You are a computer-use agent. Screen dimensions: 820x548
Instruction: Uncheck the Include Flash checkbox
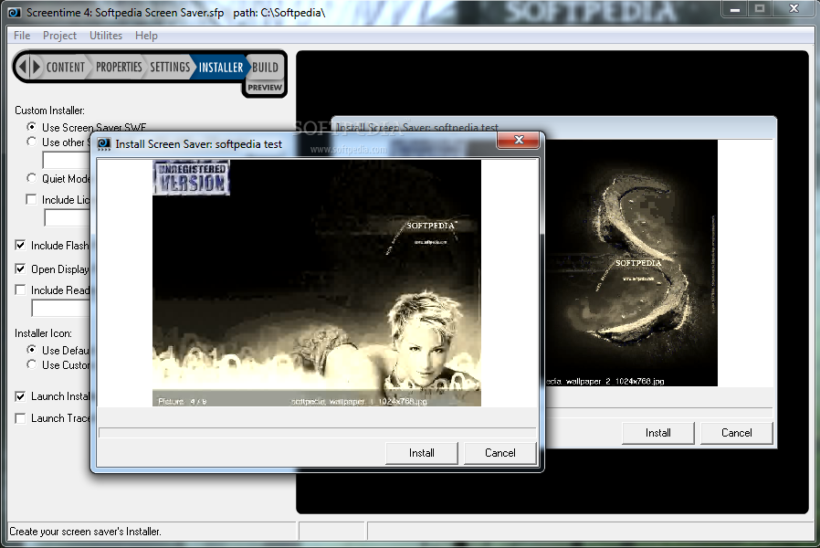coord(20,245)
